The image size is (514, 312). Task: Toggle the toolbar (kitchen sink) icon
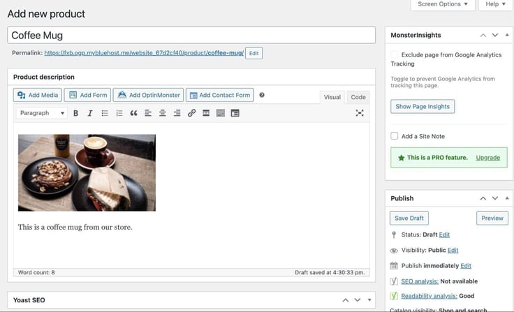(235, 113)
